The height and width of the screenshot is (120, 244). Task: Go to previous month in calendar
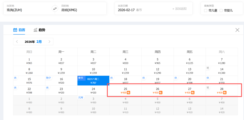pyautogui.click(x=17, y=42)
